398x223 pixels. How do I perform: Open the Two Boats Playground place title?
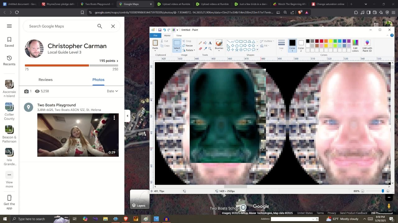[57, 105]
